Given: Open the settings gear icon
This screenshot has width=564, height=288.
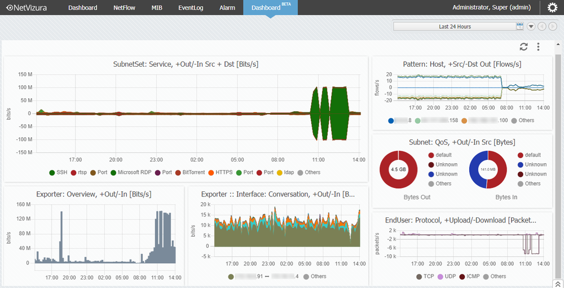Looking at the screenshot, I should pos(552,7).
